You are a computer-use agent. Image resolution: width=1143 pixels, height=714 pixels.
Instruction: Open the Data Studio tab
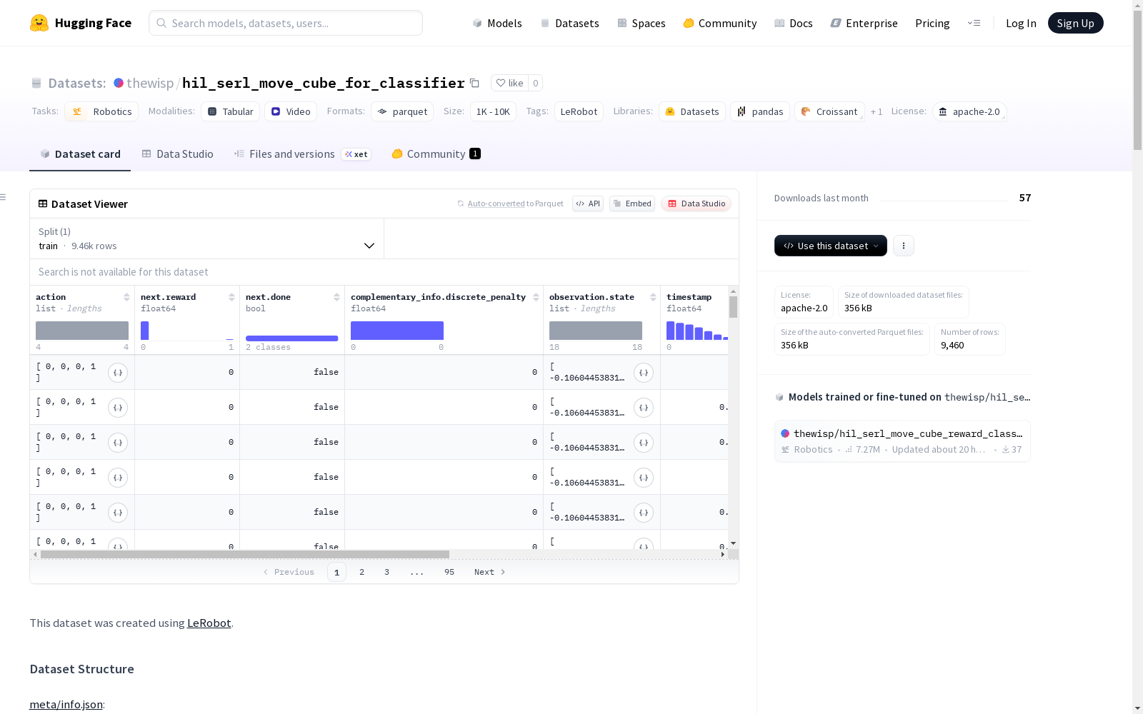pos(178,154)
